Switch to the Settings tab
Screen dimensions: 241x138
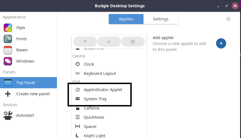(161, 19)
